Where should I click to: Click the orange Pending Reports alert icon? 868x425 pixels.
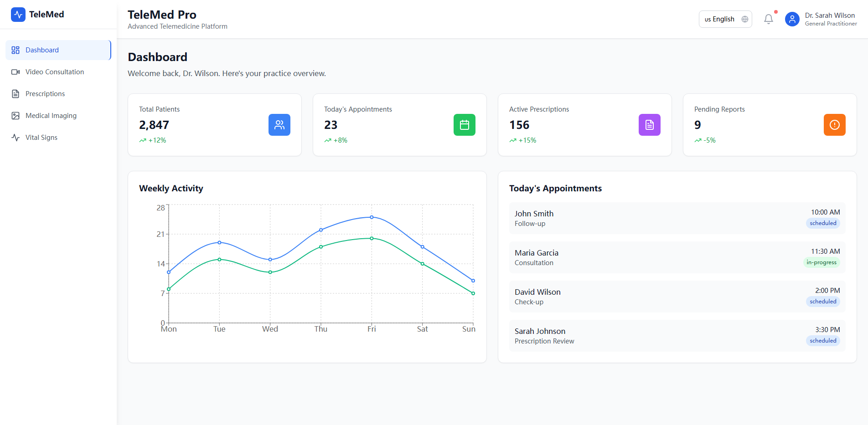click(835, 125)
